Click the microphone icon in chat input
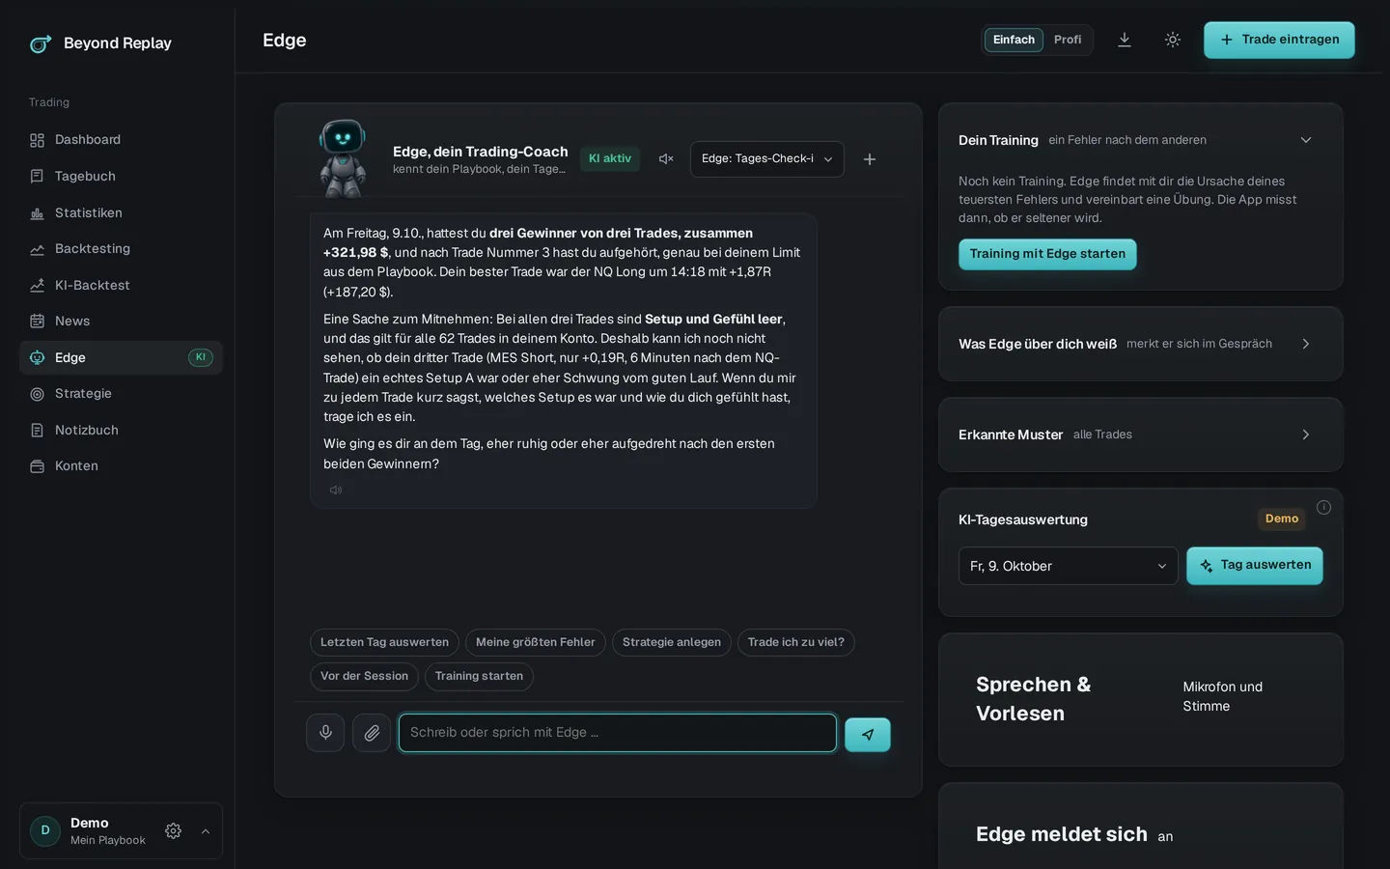This screenshot has height=869, width=1390. click(325, 733)
